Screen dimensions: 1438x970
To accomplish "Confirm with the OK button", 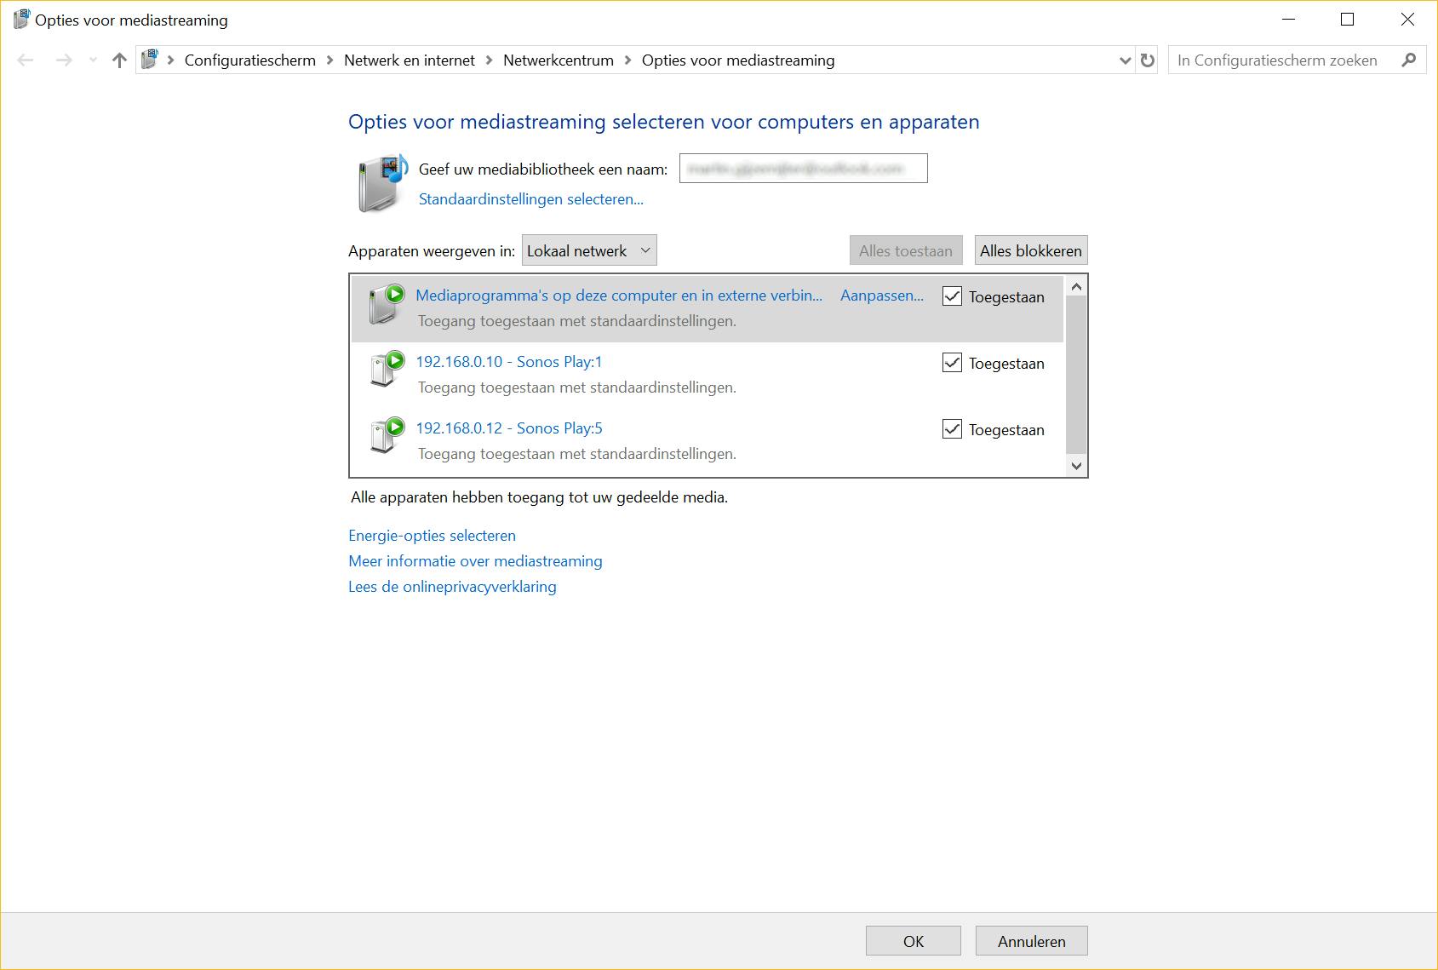I will [x=914, y=941].
